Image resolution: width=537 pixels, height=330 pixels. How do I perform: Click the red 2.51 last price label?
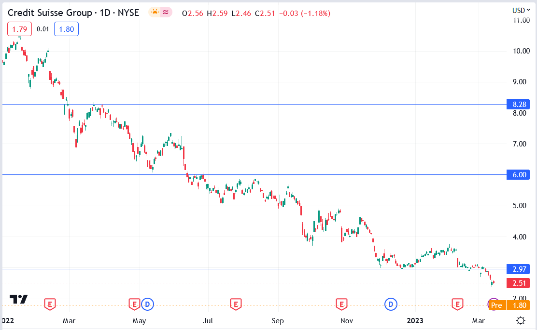[518, 283]
